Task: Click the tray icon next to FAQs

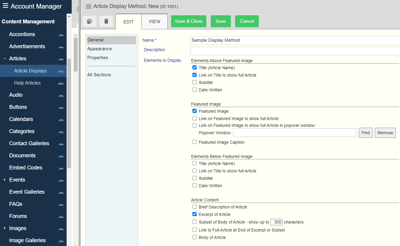Action: pyautogui.click(x=61, y=204)
